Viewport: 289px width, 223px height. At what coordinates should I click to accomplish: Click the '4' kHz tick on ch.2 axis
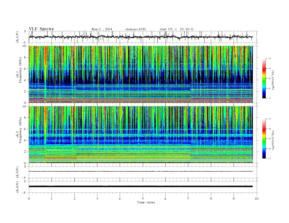click(26, 140)
